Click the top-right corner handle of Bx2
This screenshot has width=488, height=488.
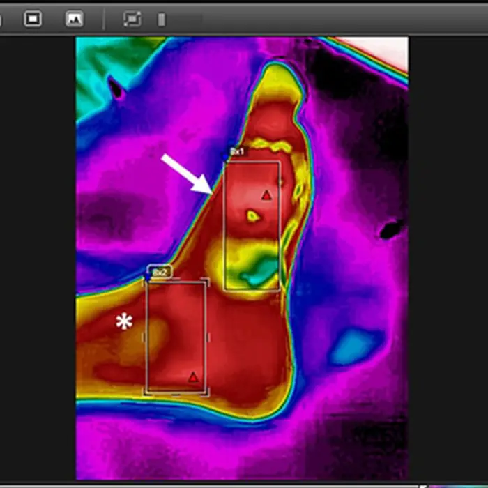coord(207,282)
